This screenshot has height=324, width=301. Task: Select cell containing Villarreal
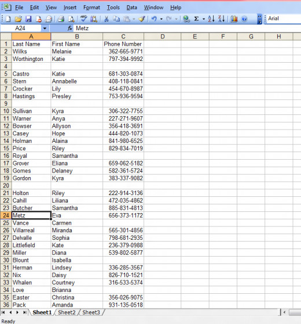(x=31, y=231)
